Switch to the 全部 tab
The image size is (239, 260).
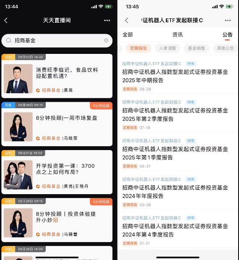pyautogui.click(x=127, y=35)
